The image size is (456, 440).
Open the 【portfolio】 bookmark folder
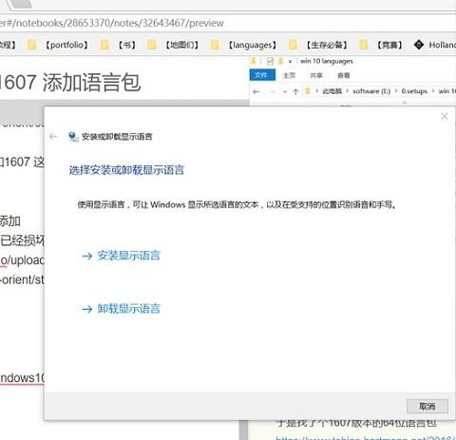pos(58,45)
